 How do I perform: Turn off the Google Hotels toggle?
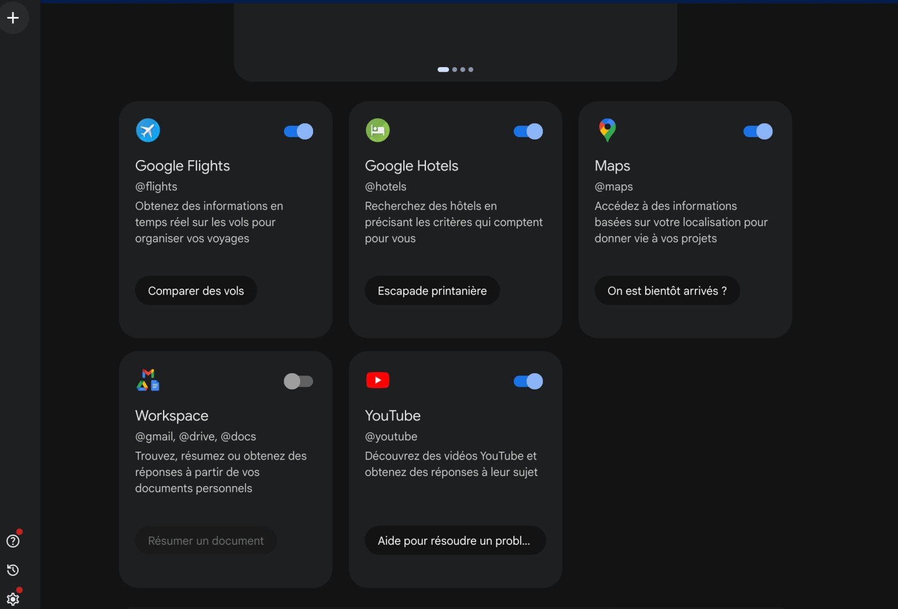tap(528, 131)
